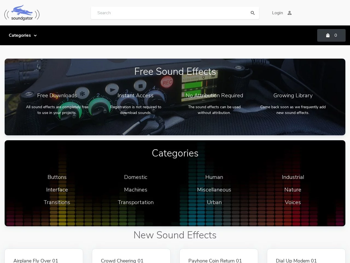
Task: Open the shopping bag cart showing 0 items
Action: [x=331, y=35]
